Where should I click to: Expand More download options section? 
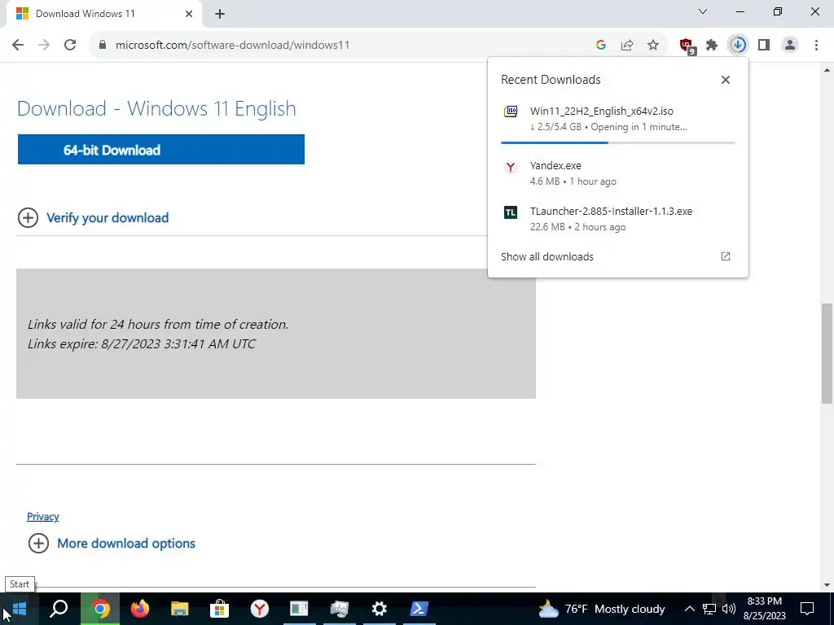[112, 543]
